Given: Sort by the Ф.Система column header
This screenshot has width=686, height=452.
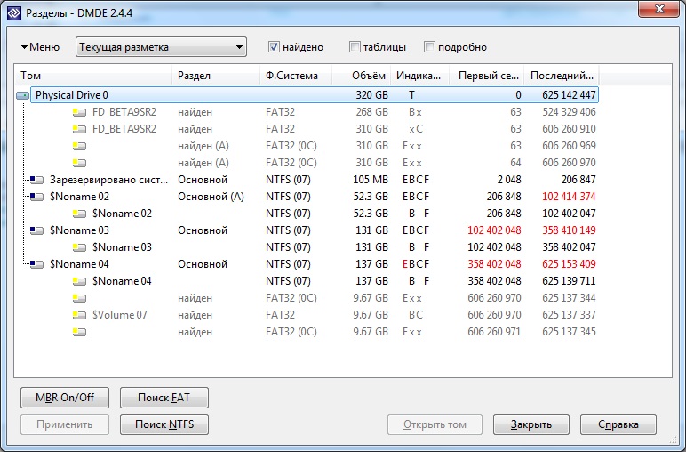Looking at the screenshot, I should click(295, 76).
